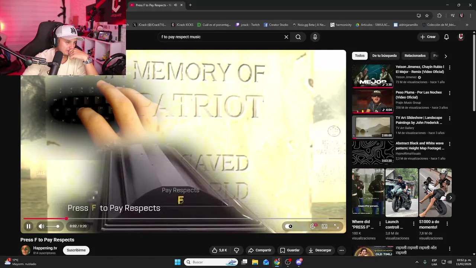Open Happening.tv channel avatar
476x268 pixels.
(x=26, y=250)
